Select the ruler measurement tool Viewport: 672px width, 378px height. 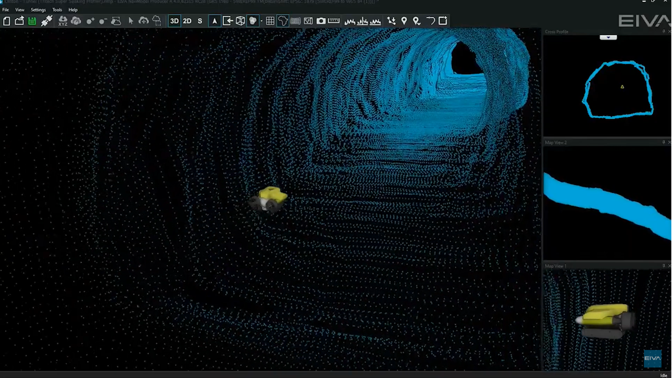[334, 21]
